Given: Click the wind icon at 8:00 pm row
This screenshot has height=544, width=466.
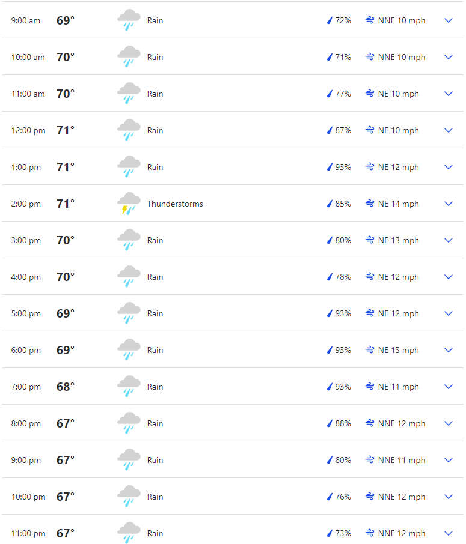Looking at the screenshot, I should tap(370, 423).
